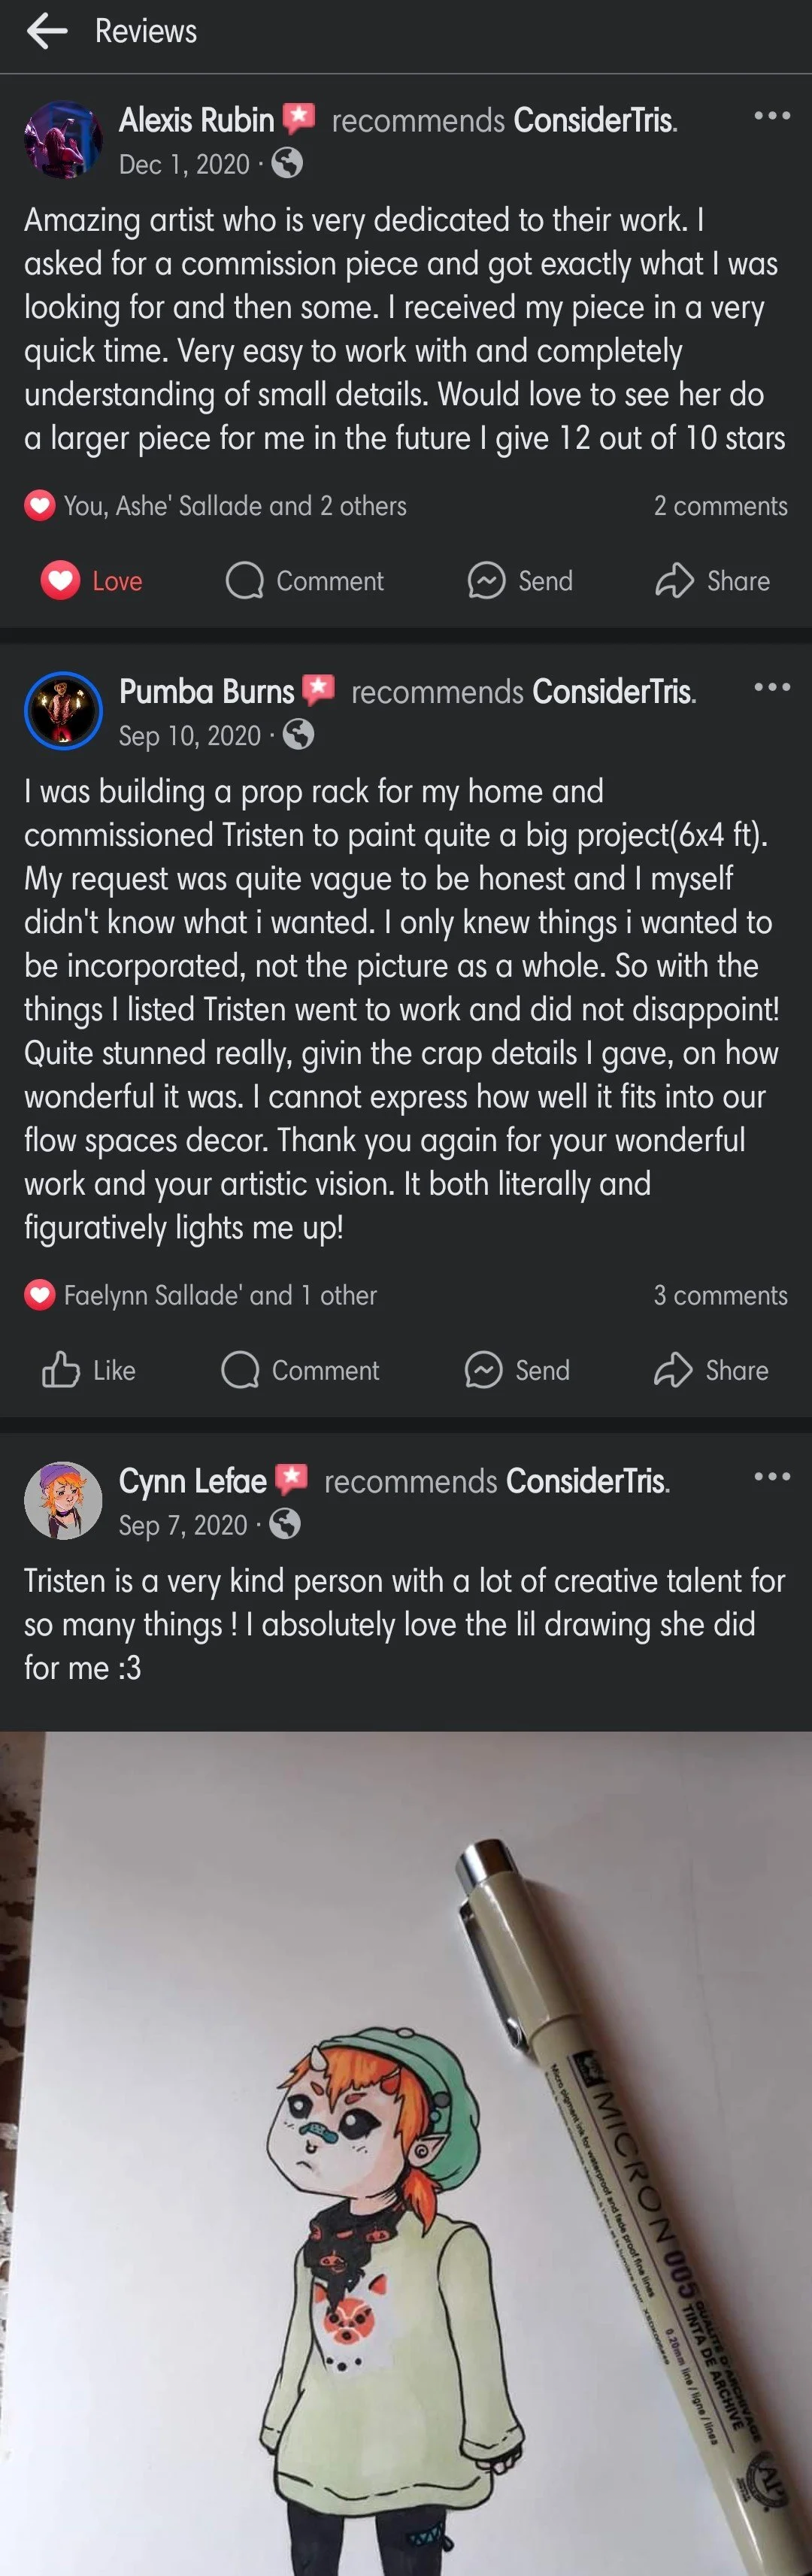Open options menu on Alexis Rubin's review
Viewport: 812px width, 2576px height.
click(771, 116)
